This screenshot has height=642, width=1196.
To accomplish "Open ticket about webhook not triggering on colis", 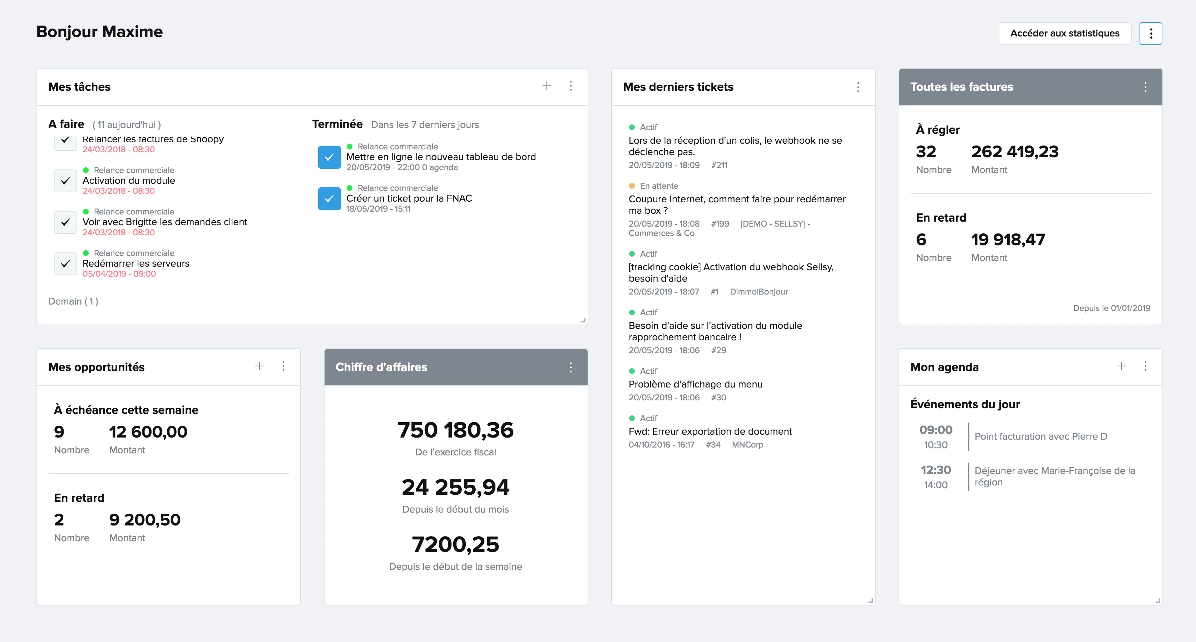I will pyautogui.click(x=735, y=146).
